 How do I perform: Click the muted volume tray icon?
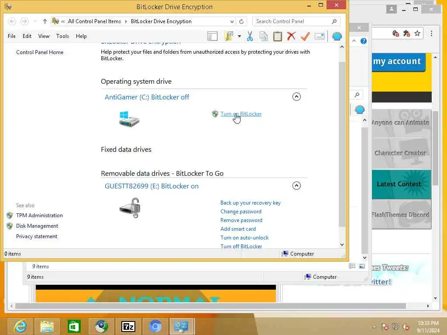point(406,327)
